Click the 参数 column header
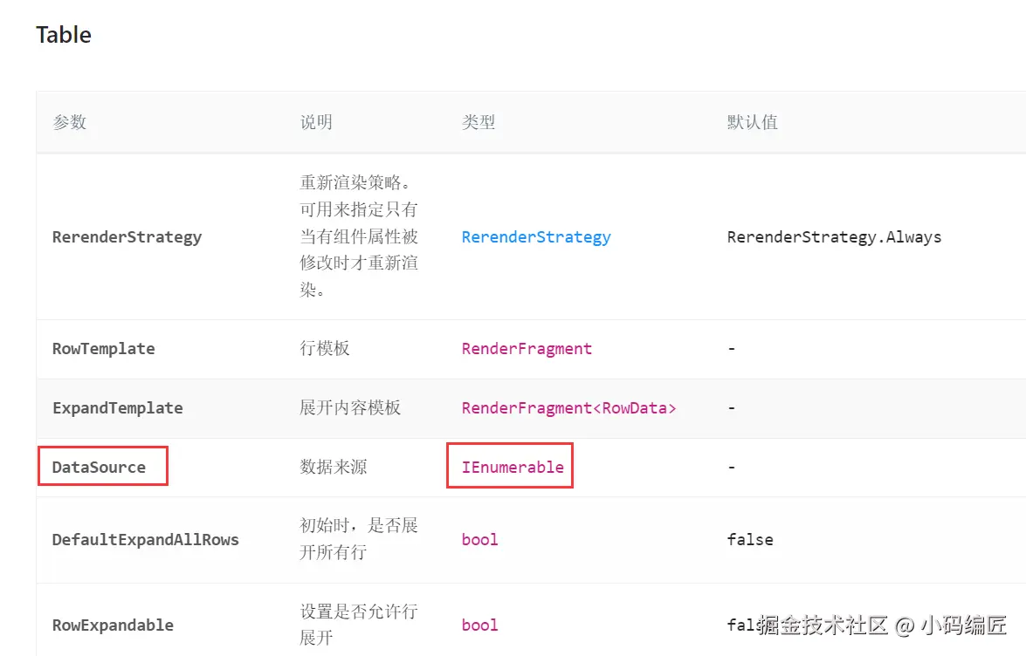1026x656 pixels. point(69,122)
